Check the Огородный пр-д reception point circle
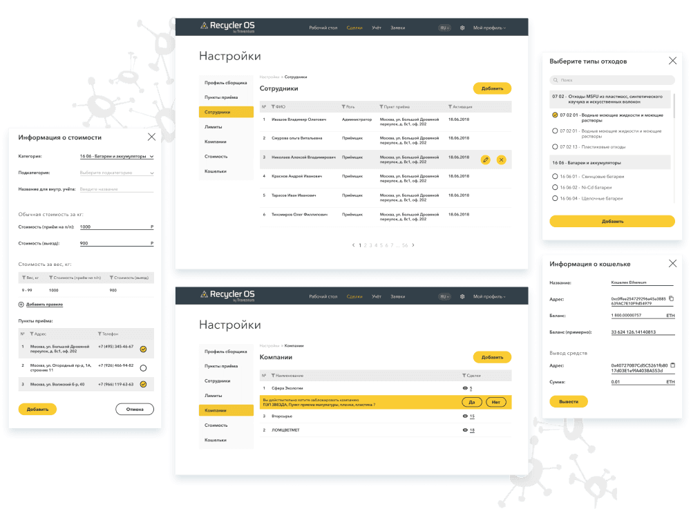Image resolution: width=691 pixels, height=509 pixels. (x=143, y=367)
